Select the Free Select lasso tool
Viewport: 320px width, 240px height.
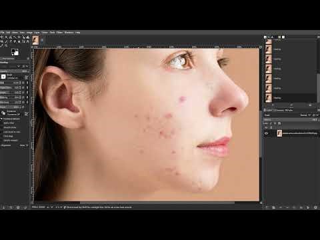click(11, 37)
